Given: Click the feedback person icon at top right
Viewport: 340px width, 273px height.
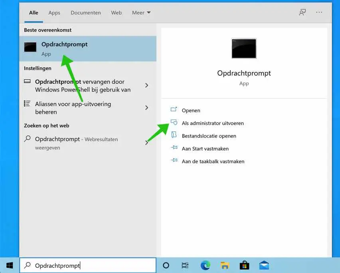Looking at the screenshot, I should point(302,12).
